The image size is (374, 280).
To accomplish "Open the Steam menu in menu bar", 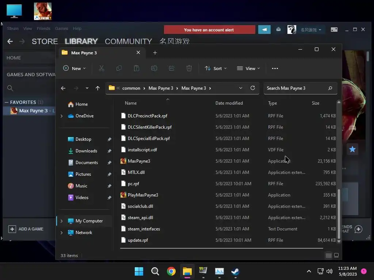I will (13, 28).
